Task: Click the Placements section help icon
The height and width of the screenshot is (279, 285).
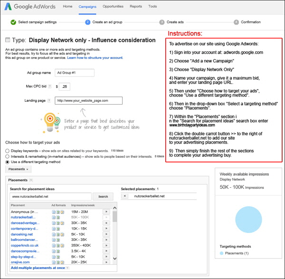Action: point(31,180)
